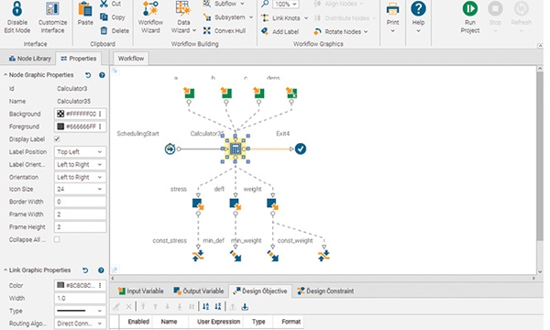550x330 pixels.
Task: Click the Exit4 checkmark node
Action: [301, 149]
